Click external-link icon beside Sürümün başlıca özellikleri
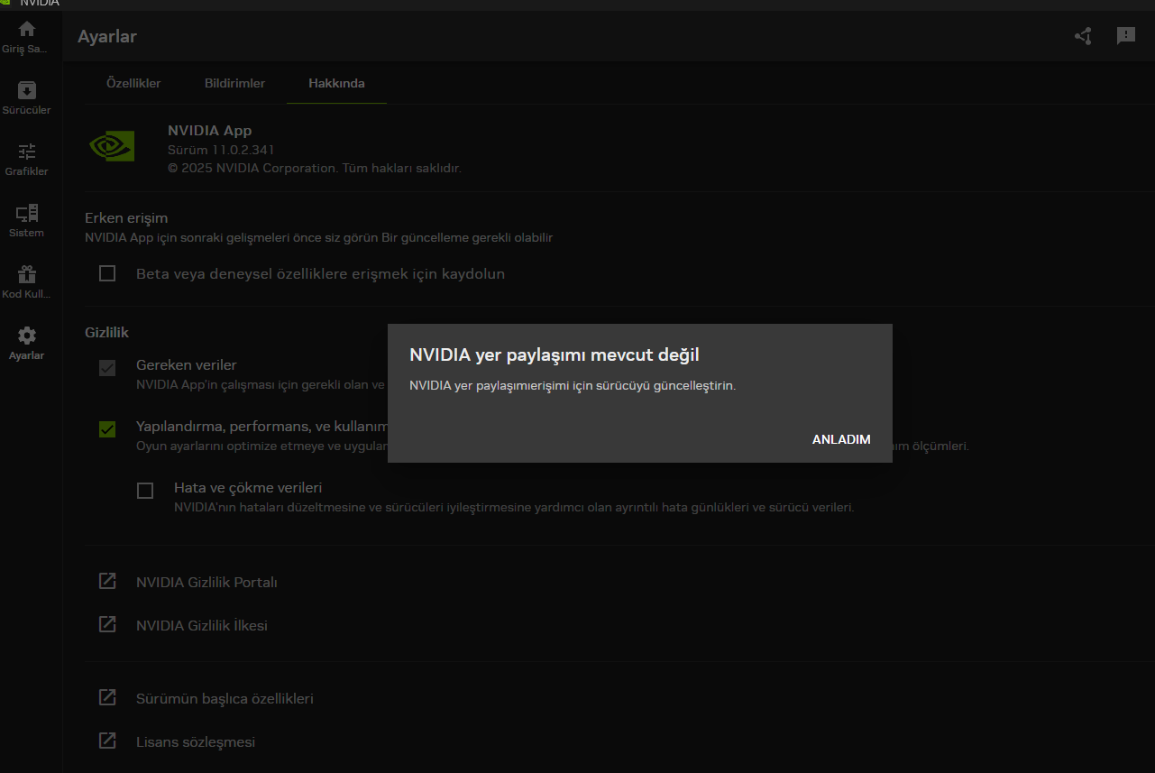 pyautogui.click(x=107, y=697)
